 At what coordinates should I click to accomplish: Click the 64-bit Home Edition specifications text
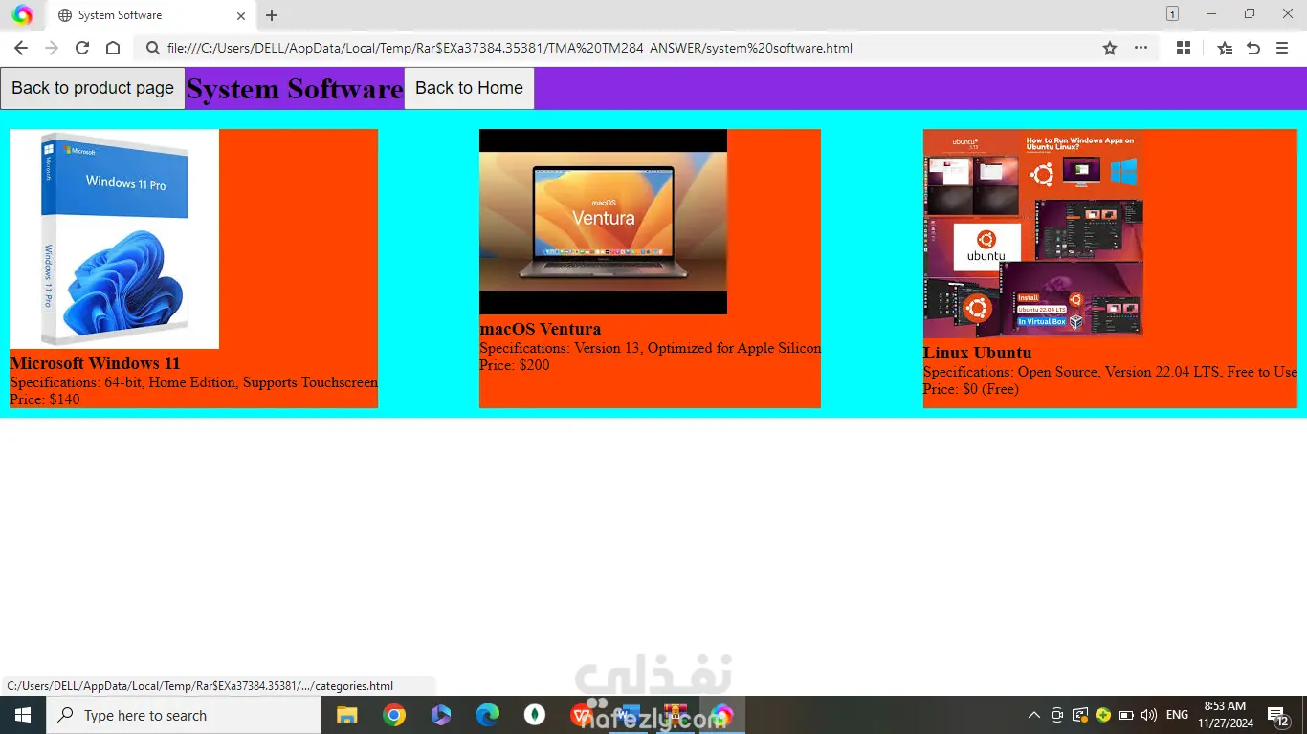coord(193,382)
